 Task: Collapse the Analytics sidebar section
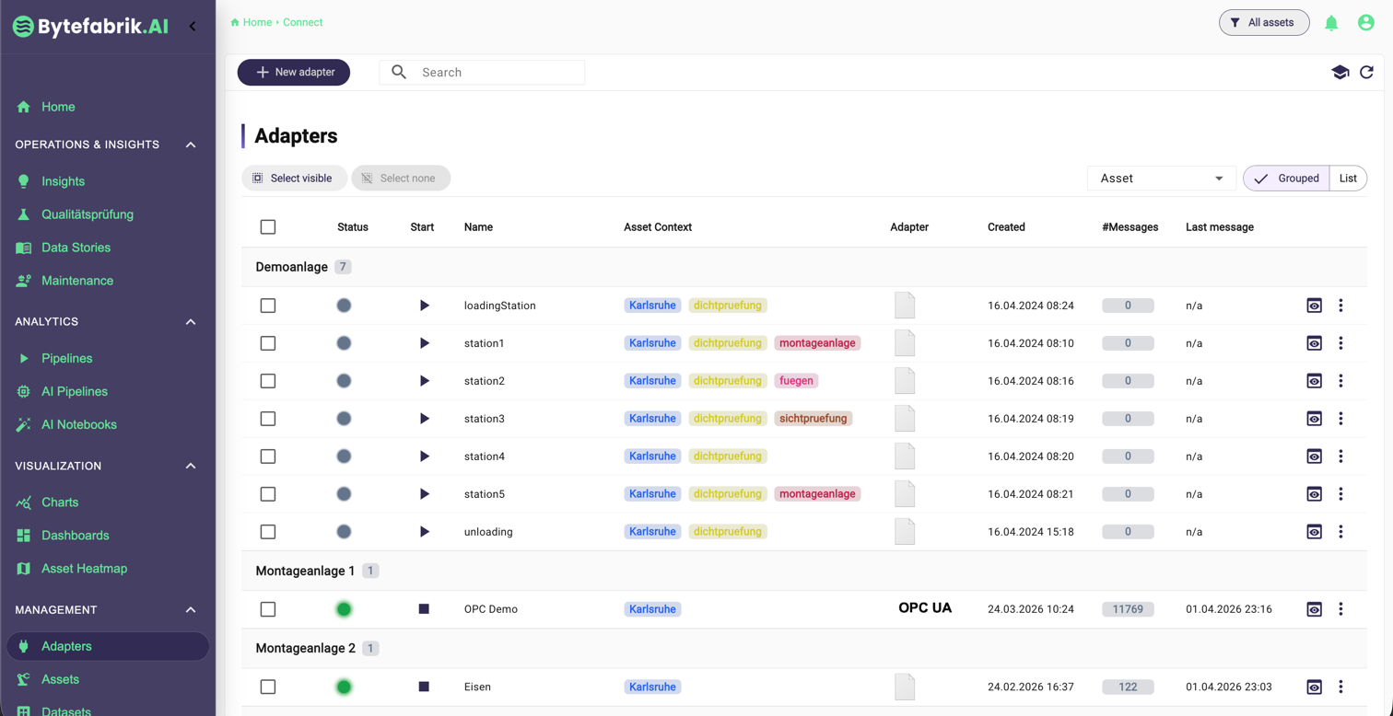191,322
